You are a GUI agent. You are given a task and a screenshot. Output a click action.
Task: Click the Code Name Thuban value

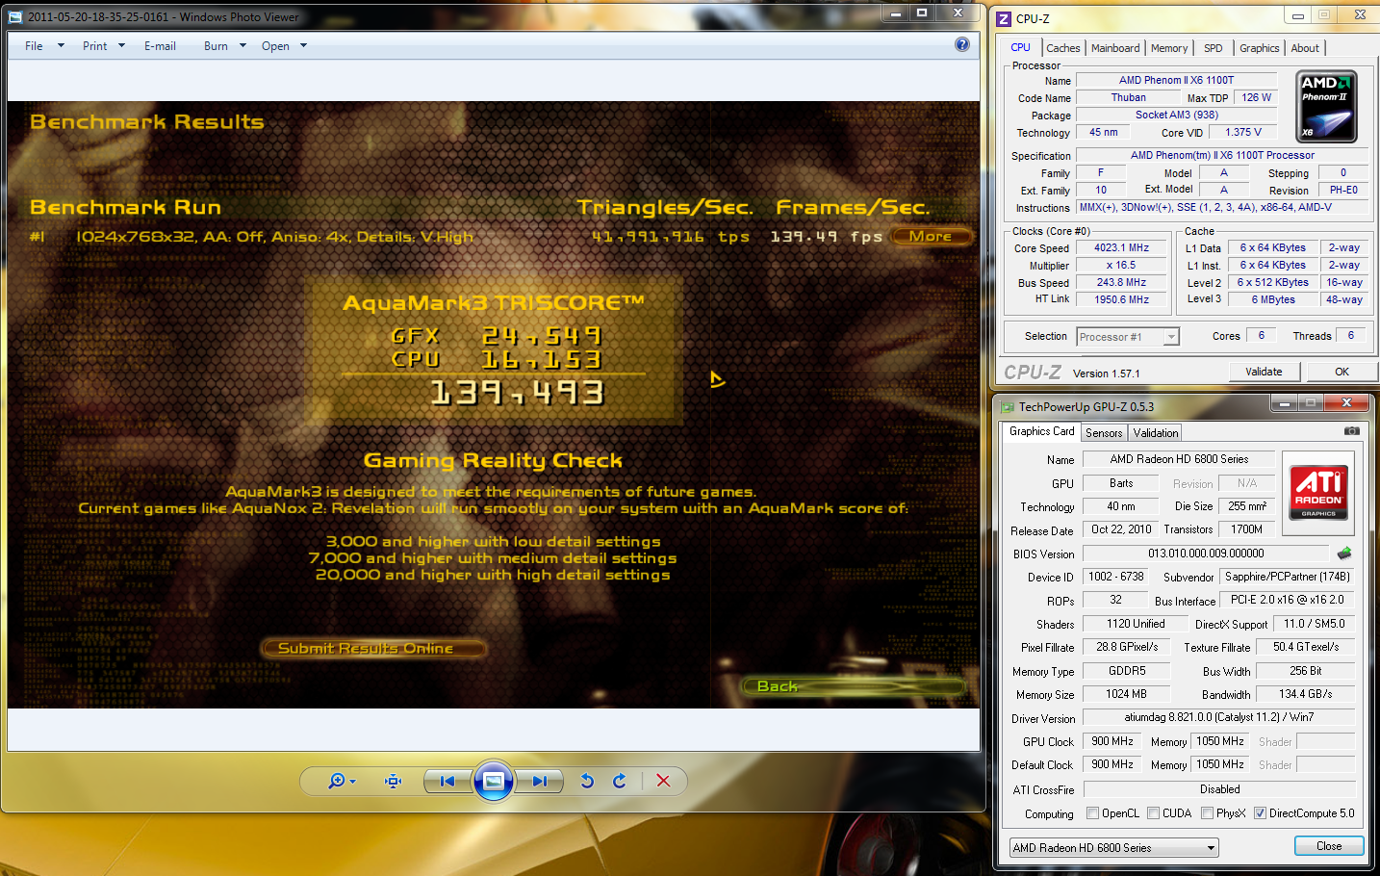pos(1128,97)
